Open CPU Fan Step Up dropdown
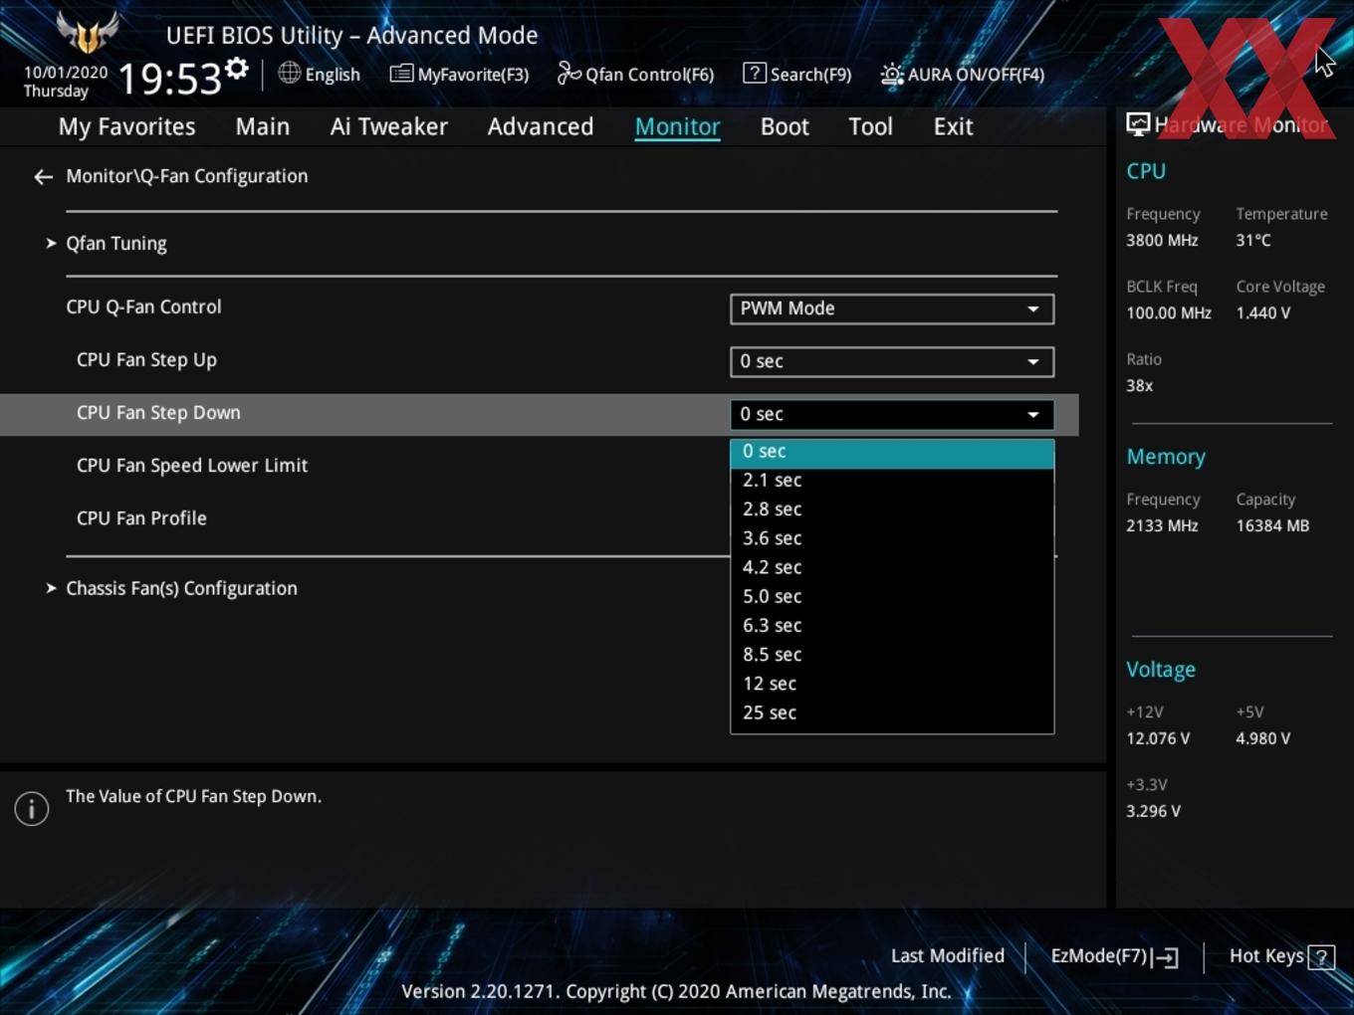Image resolution: width=1354 pixels, height=1015 pixels. tap(892, 361)
